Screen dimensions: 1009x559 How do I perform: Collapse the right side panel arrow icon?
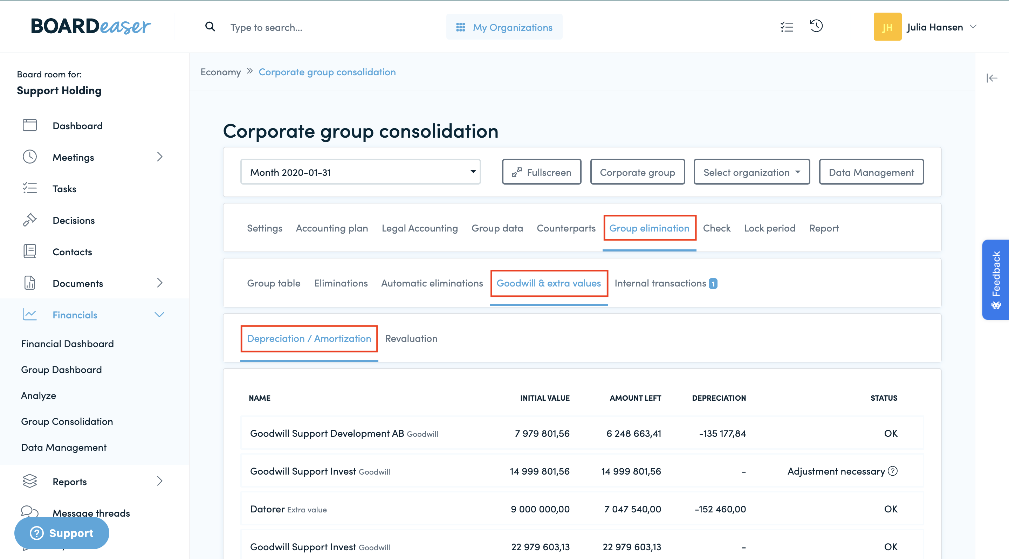pos(992,78)
